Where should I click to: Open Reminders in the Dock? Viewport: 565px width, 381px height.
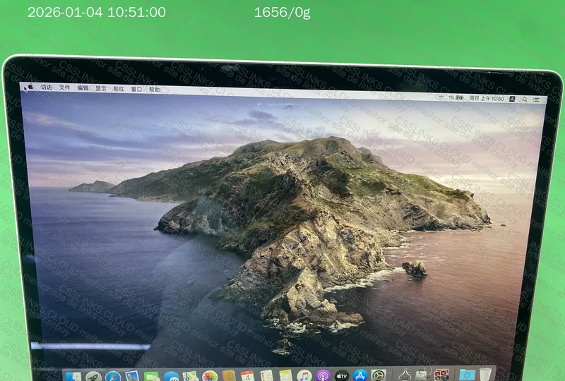[267, 376]
